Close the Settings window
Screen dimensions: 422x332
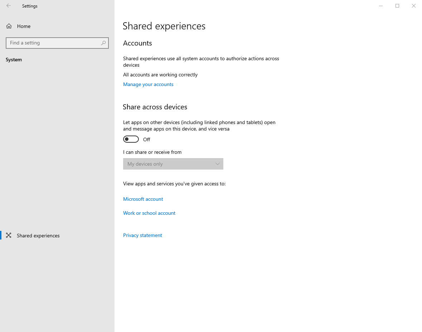coord(414,6)
